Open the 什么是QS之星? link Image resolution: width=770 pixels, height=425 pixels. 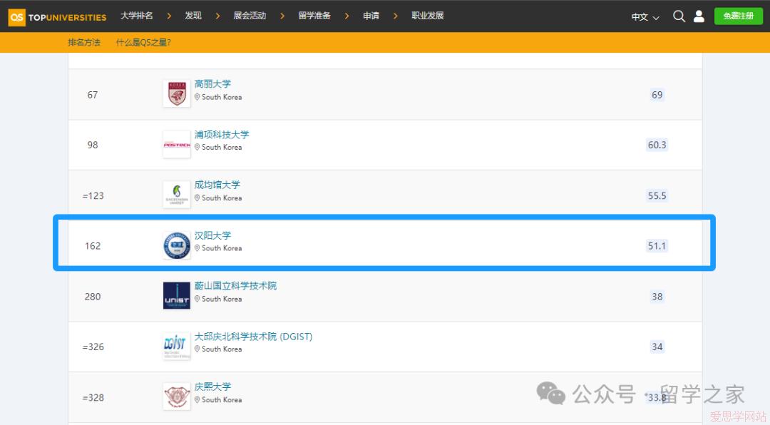(143, 42)
